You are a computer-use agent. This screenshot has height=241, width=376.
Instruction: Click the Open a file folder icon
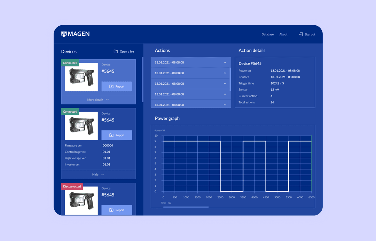(x=116, y=51)
